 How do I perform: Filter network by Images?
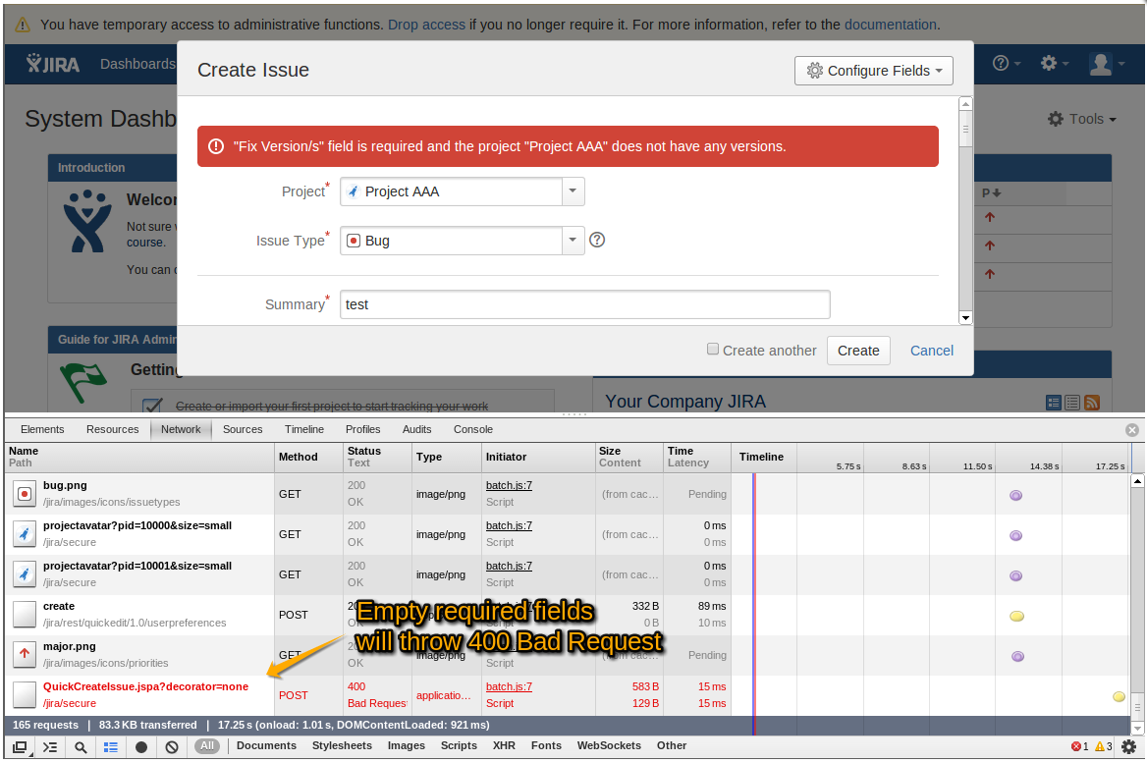[406, 746]
